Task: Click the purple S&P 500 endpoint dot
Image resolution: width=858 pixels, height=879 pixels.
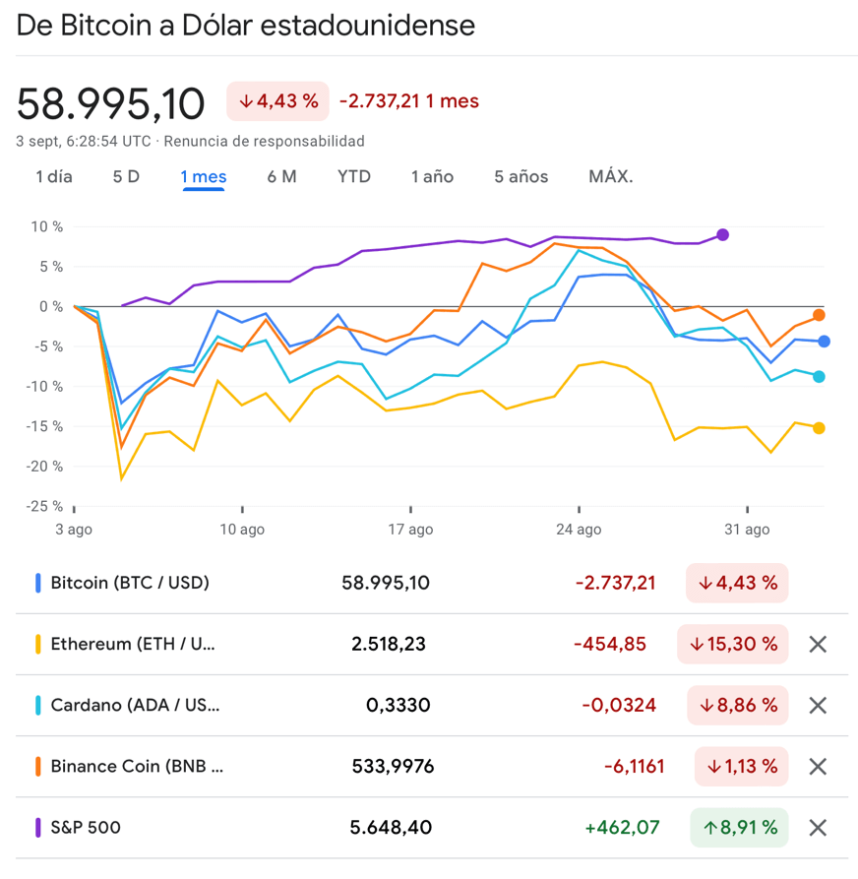Action: [x=723, y=234]
